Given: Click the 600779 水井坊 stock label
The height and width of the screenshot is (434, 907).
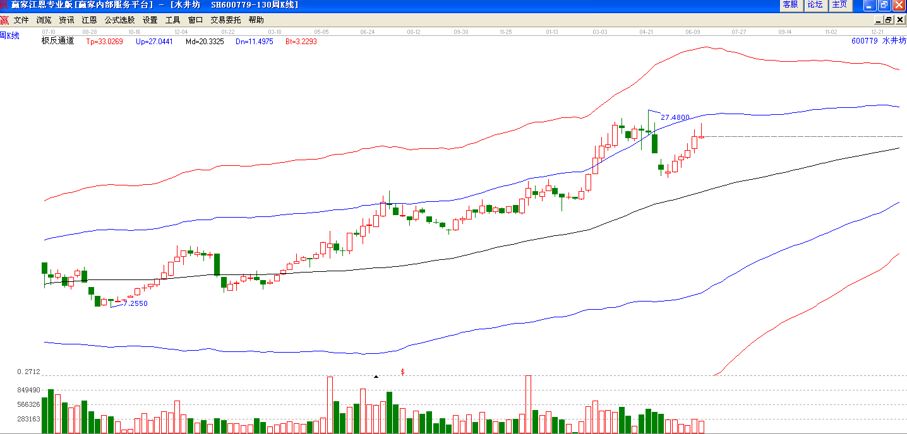Looking at the screenshot, I should 879,41.
